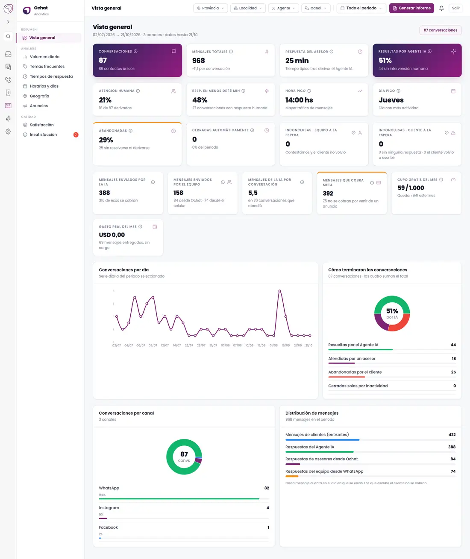The image size is (470, 559).
Task: Click the info icon beside Conversaciones
Action: tap(135, 51)
